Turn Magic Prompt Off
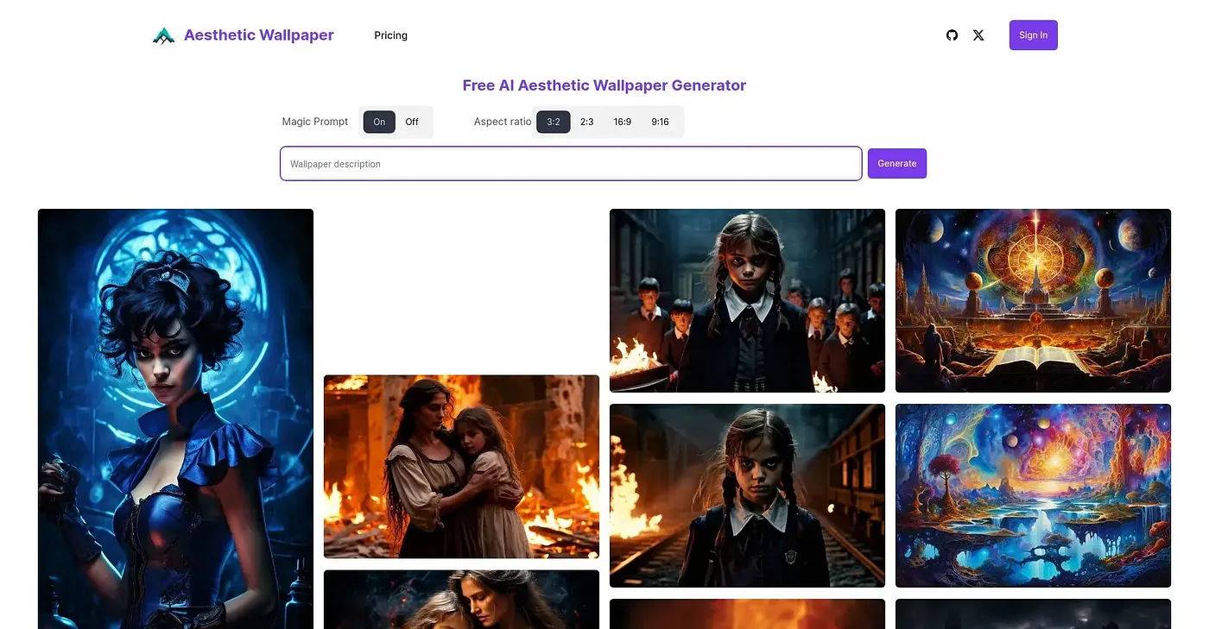The height and width of the screenshot is (629, 1209). click(412, 122)
